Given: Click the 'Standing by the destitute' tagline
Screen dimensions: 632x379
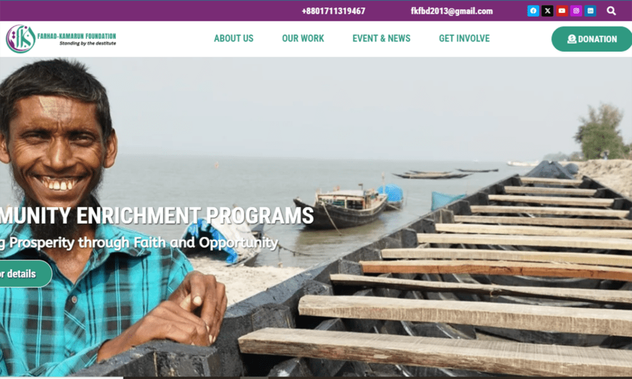Looking at the screenshot, I should pos(88,44).
